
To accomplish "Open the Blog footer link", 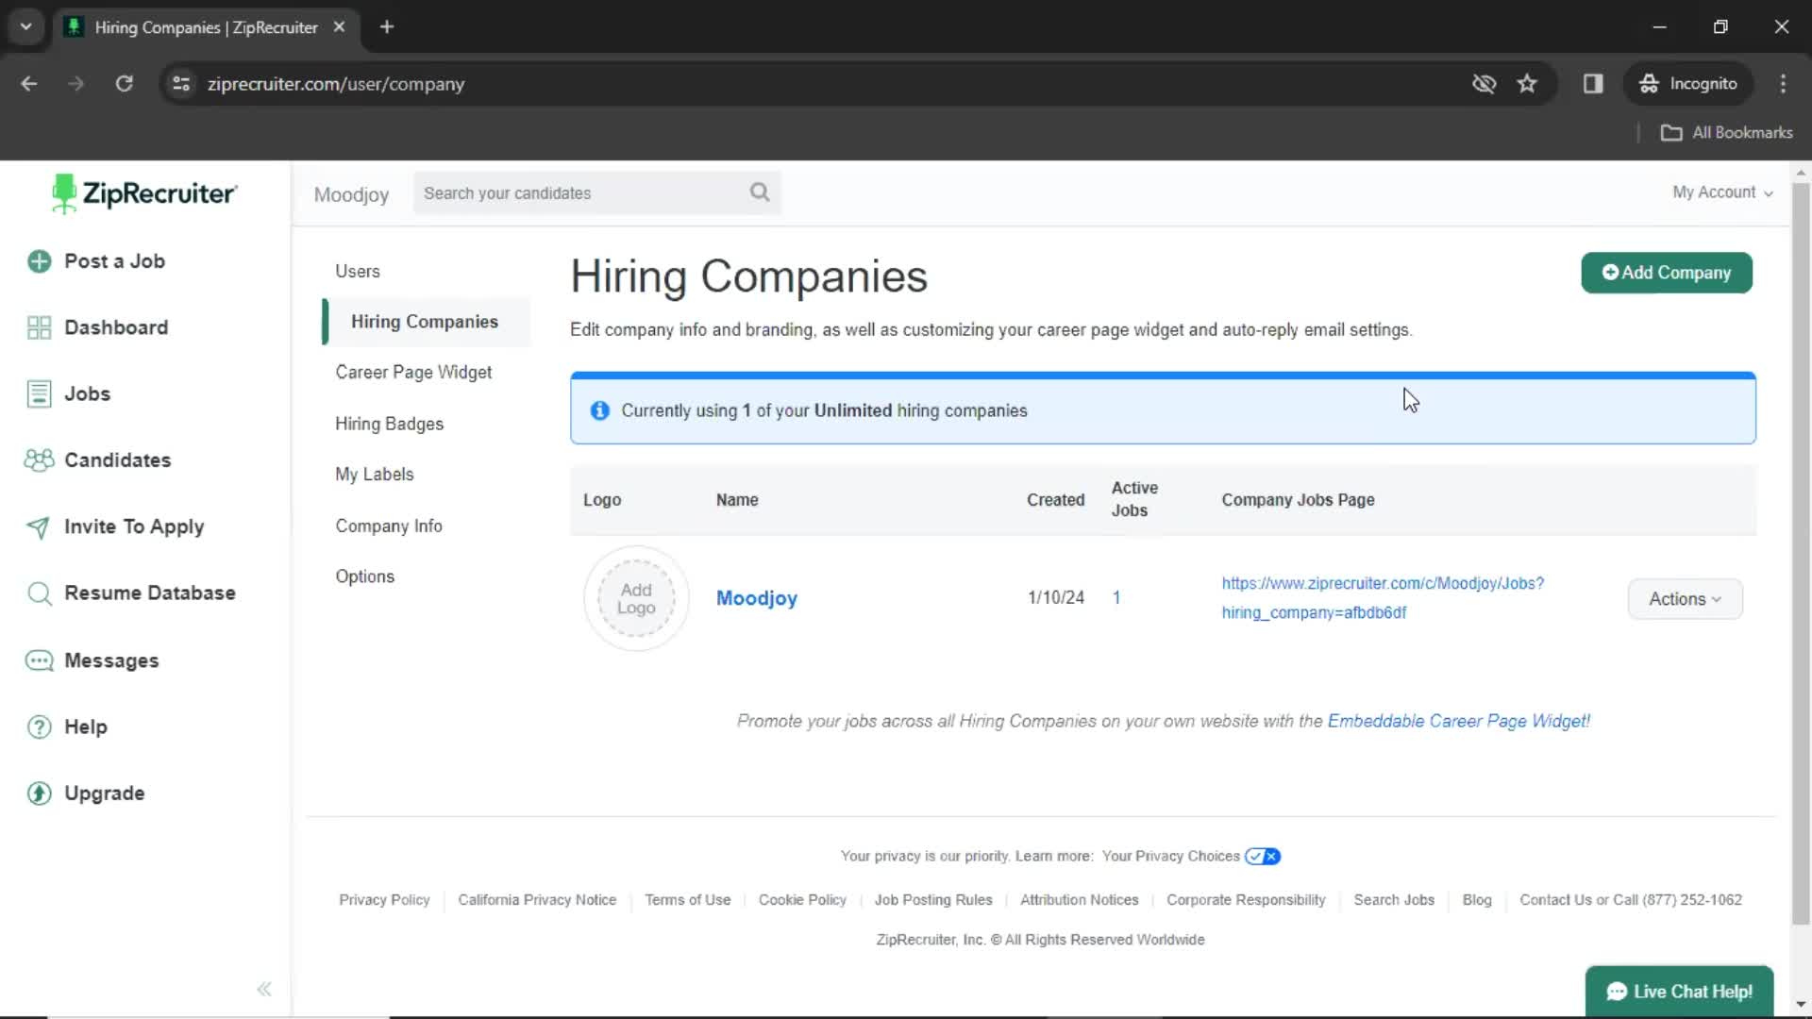I will (1476, 900).
